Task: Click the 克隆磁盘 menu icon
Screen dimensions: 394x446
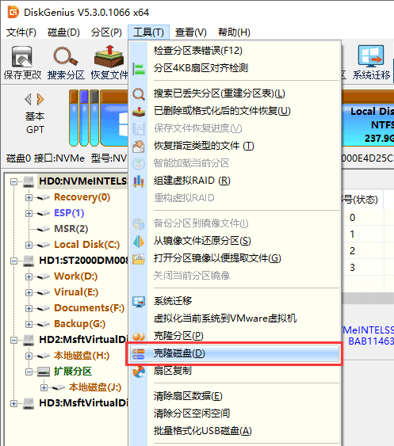Action: pos(139,354)
